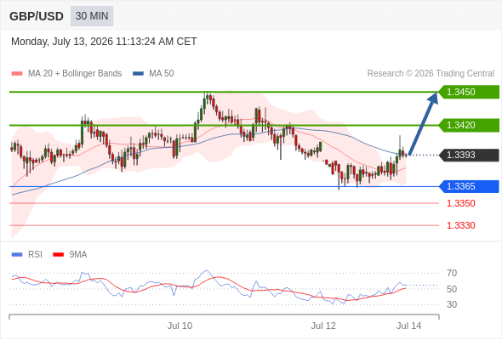Click the 'MA 50' legend label
The width and height of the screenshot is (502, 340).
[x=162, y=74]
